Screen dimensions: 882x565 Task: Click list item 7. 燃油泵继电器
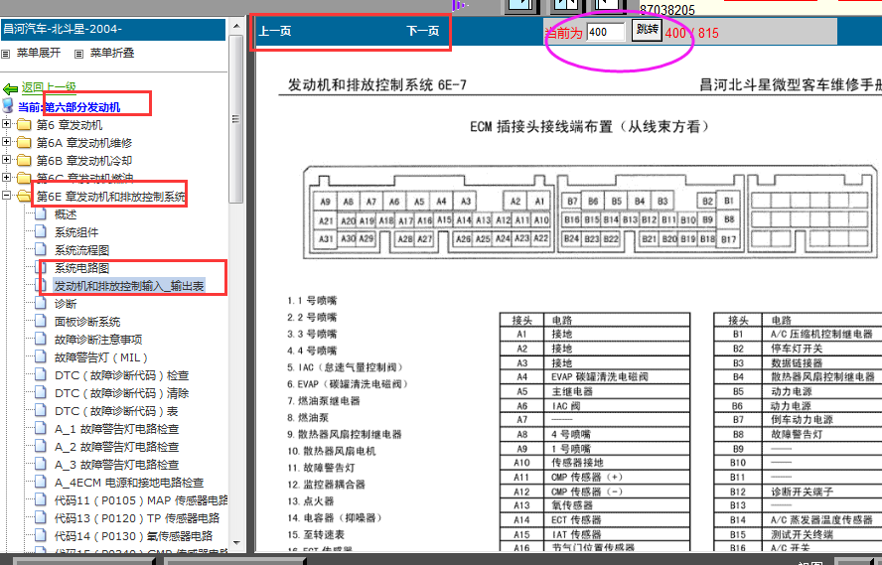324,401
